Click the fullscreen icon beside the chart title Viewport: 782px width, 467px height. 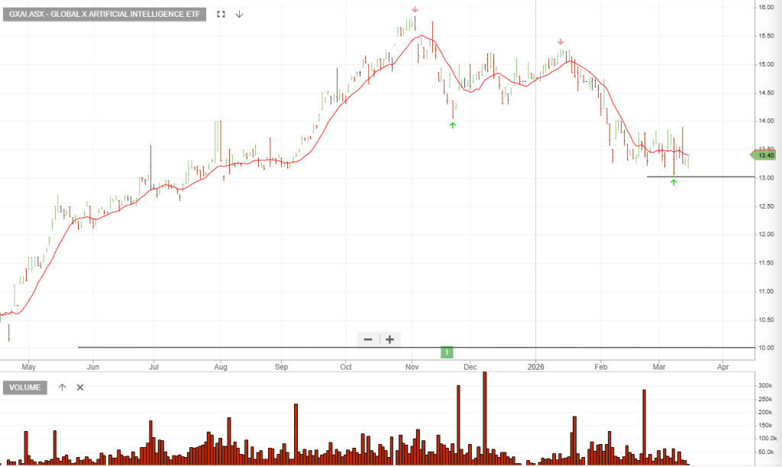tap(221, 14)
